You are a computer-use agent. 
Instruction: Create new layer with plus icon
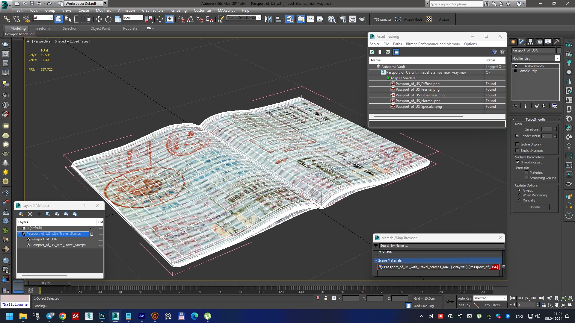tap(39, 214)
